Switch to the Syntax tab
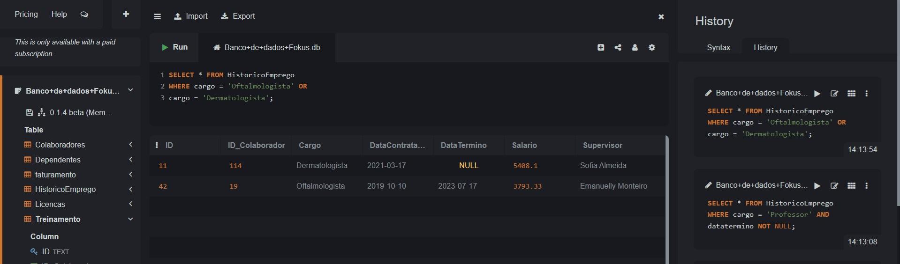The height and width of the screenshot is (264, 900). pos(718,47)
